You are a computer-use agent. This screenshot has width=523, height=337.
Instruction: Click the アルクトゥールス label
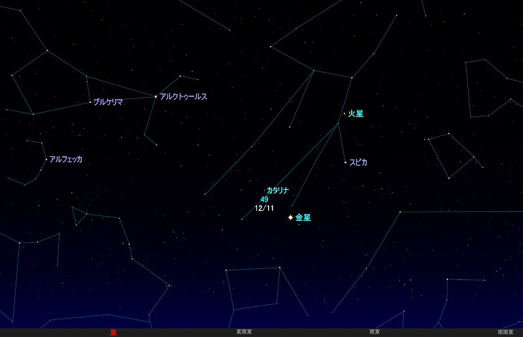pos(184,97)
